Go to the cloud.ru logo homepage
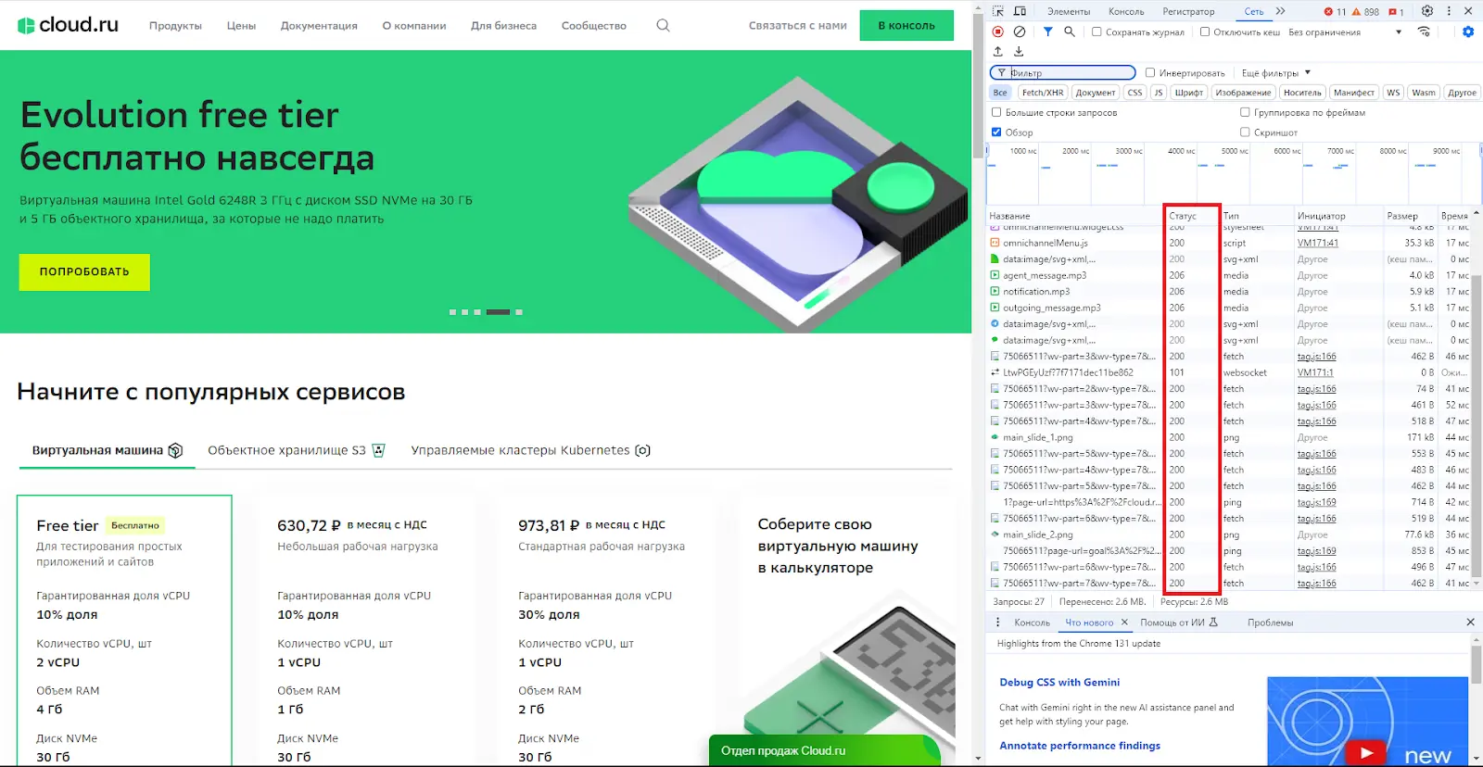Screen dimensions: 1483x767 [x=68, y=25]
